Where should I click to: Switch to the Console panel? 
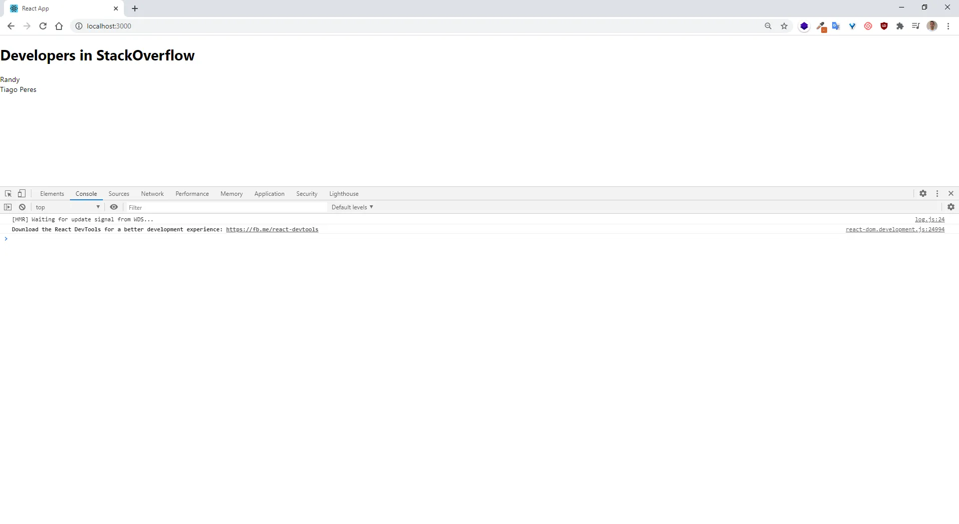tap(86, 194)
